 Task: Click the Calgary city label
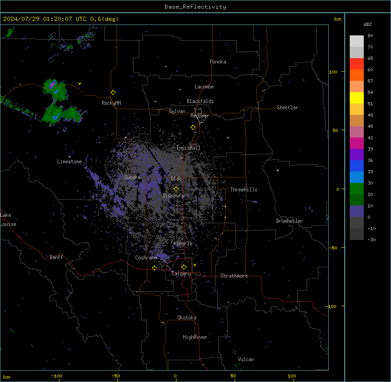pyautogui.click(x=181, y=274)
